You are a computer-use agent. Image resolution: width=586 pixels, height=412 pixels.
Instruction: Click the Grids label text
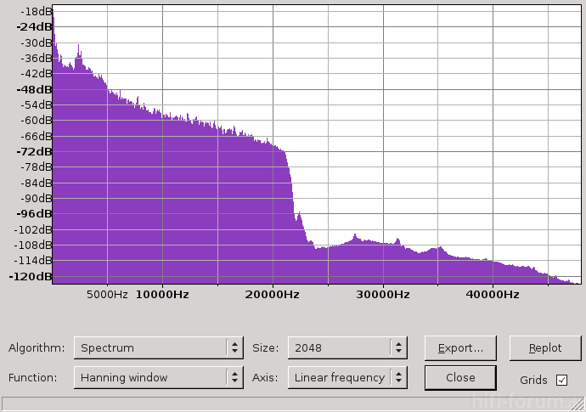[x=533, y=381]
